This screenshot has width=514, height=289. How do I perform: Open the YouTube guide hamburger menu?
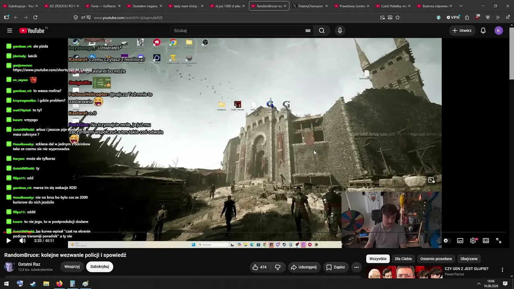[10, 31]
